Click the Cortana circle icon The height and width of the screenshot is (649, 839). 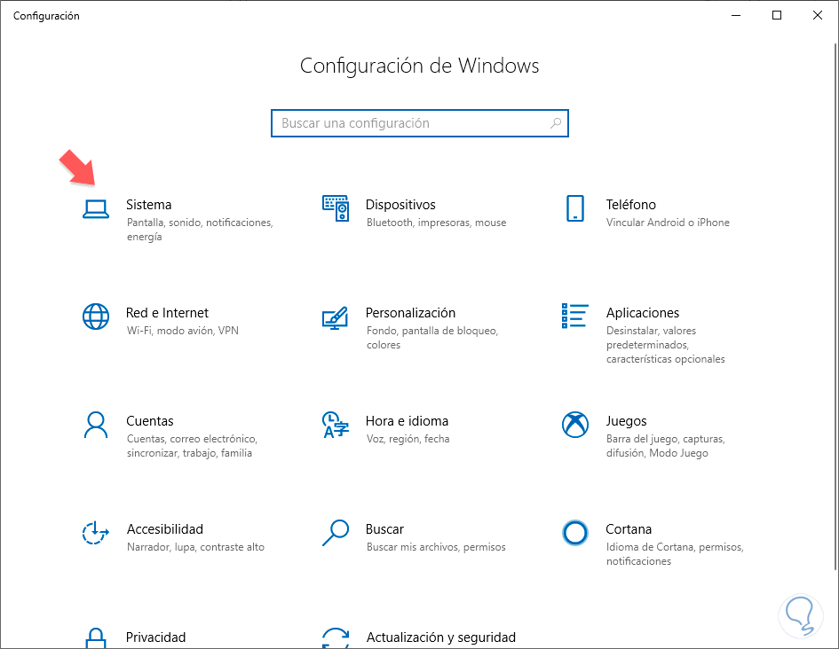(575, 533)
